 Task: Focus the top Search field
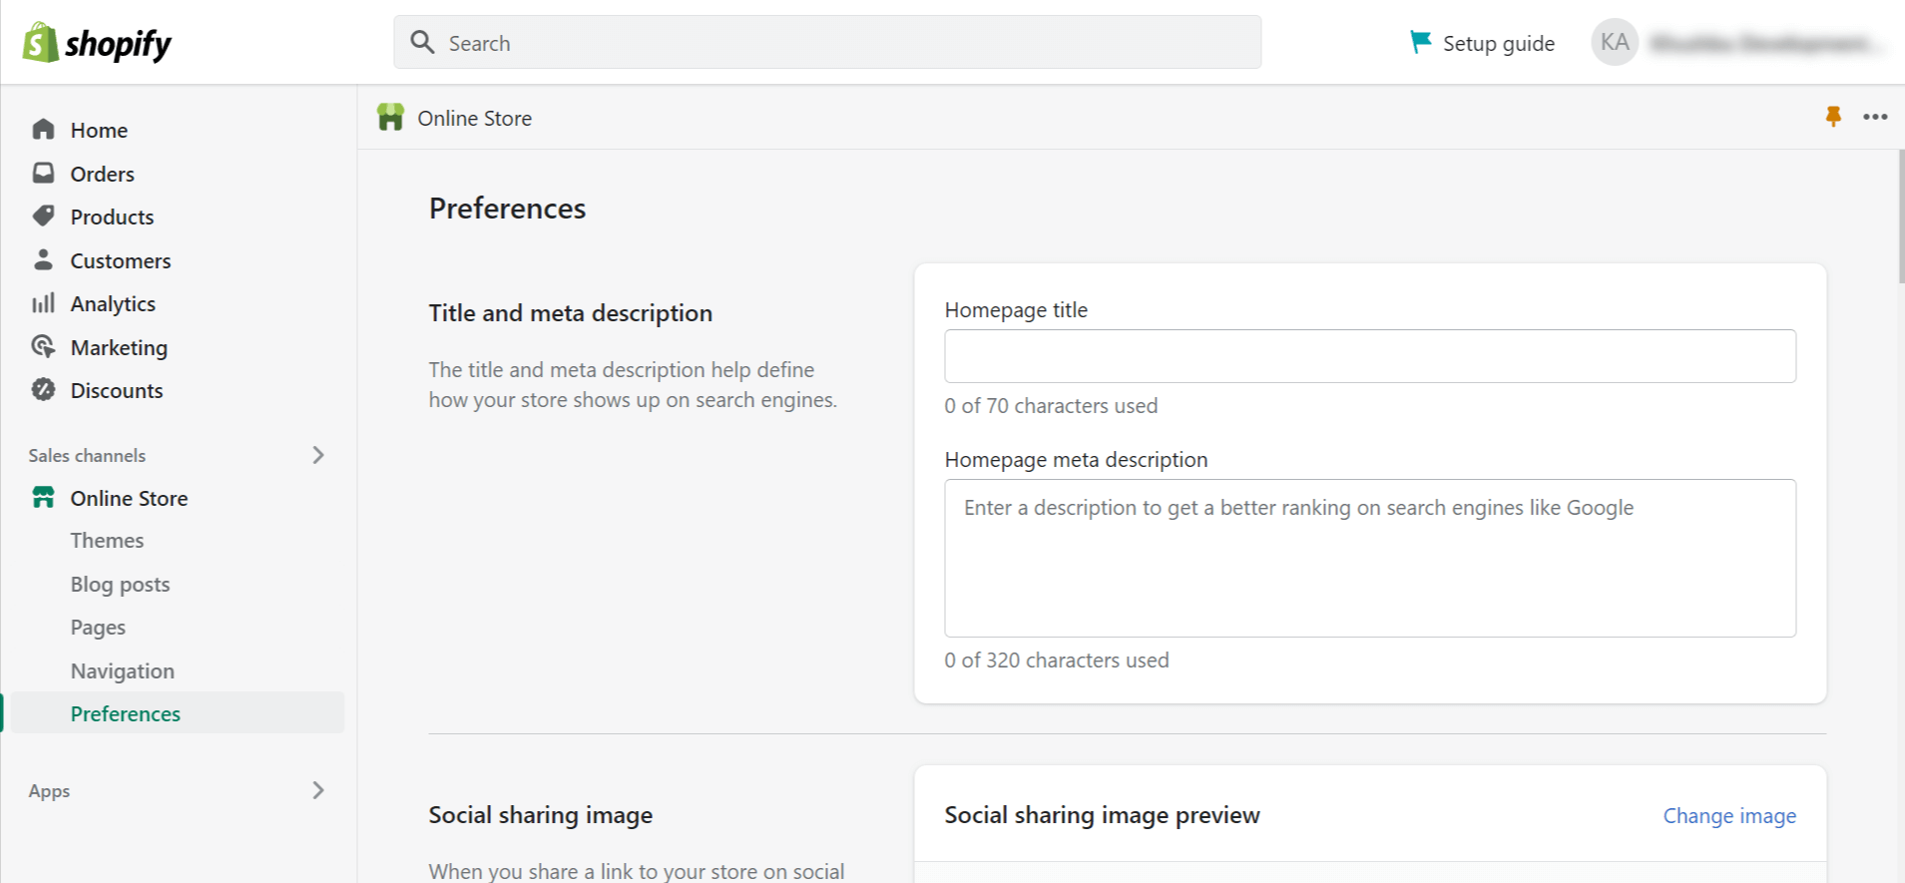click(x=827, y=42)
